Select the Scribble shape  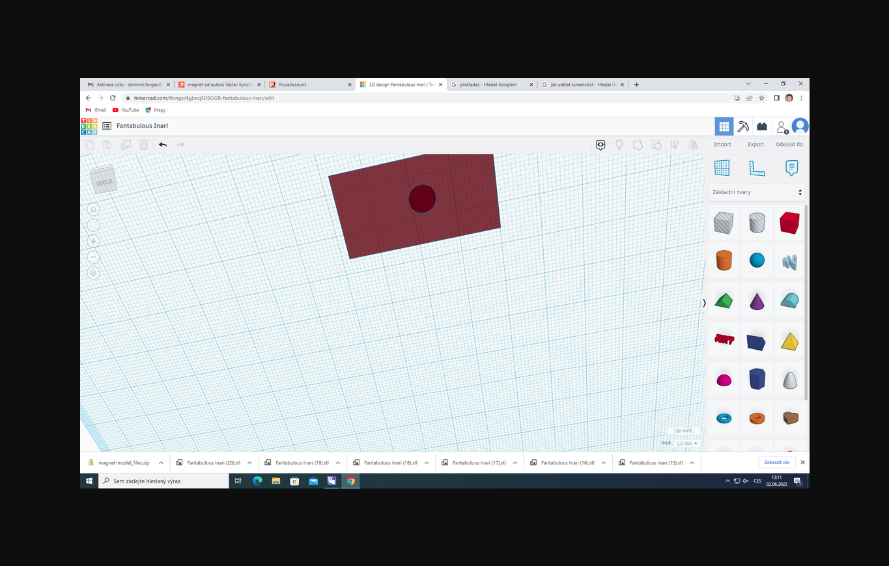pos(789,262)
